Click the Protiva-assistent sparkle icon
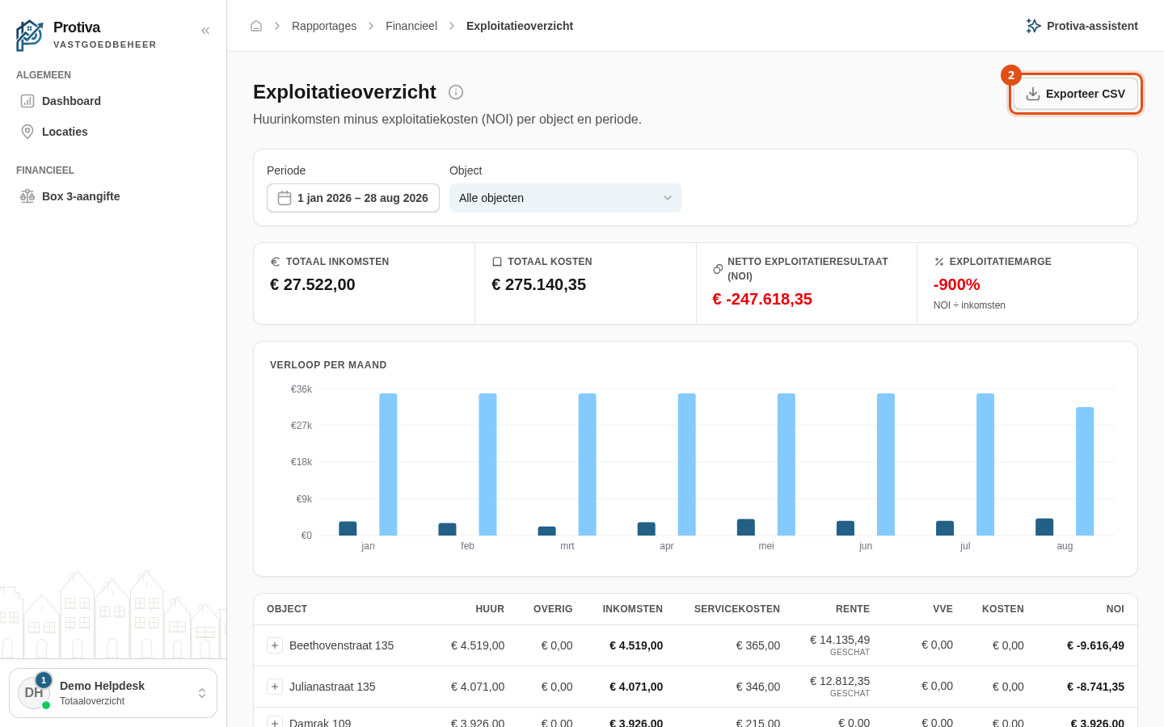The height and width of the screenshot is (727, 1164). [1033, 26]
